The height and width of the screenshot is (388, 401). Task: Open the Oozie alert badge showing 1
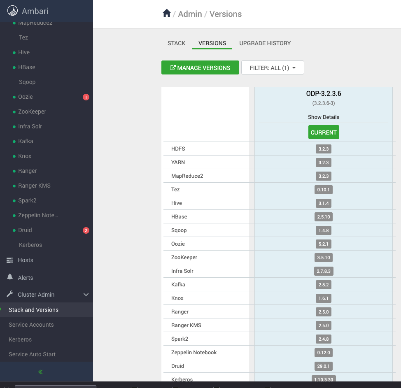pos(86,97)
